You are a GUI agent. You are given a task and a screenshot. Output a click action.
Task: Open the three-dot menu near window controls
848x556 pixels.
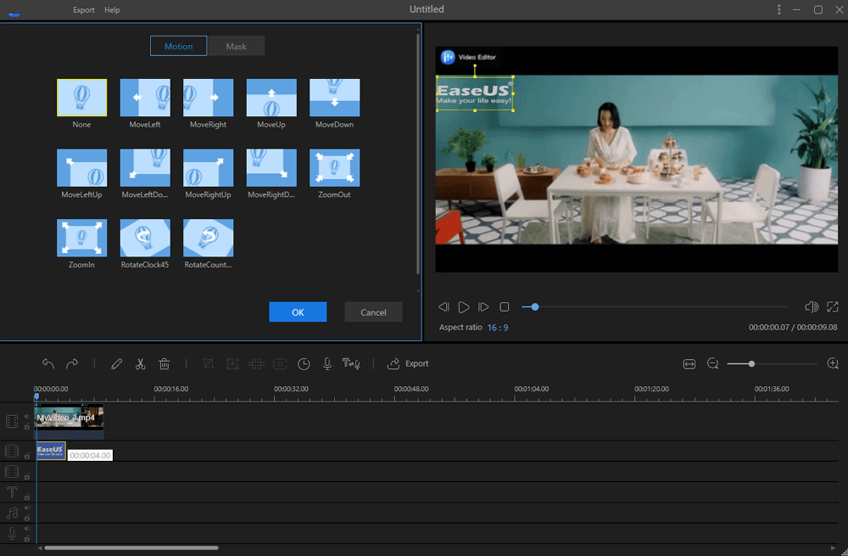[x=778, y=9]
